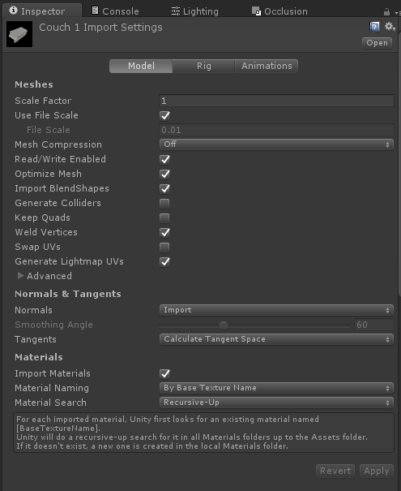401x491 pixels.
Task: Enable the Generate Colliders checkbox
Action: click(164, 204)
